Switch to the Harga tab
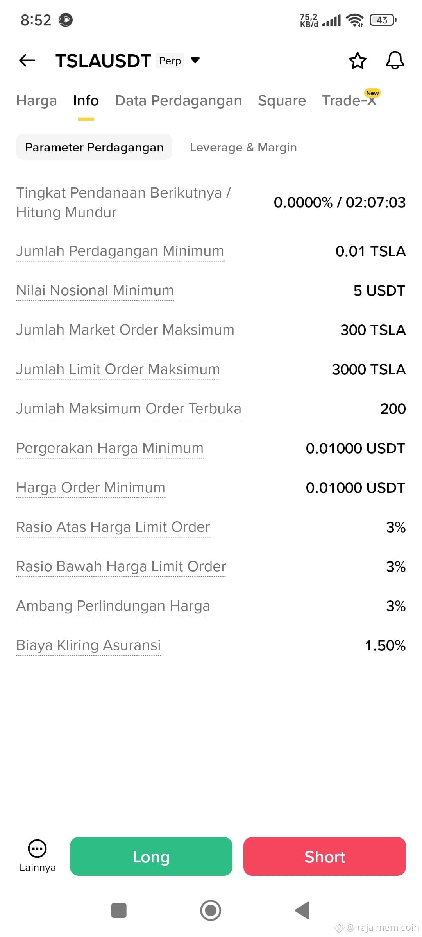Screen dimensions: 422x937 click(x=36, y=101)
